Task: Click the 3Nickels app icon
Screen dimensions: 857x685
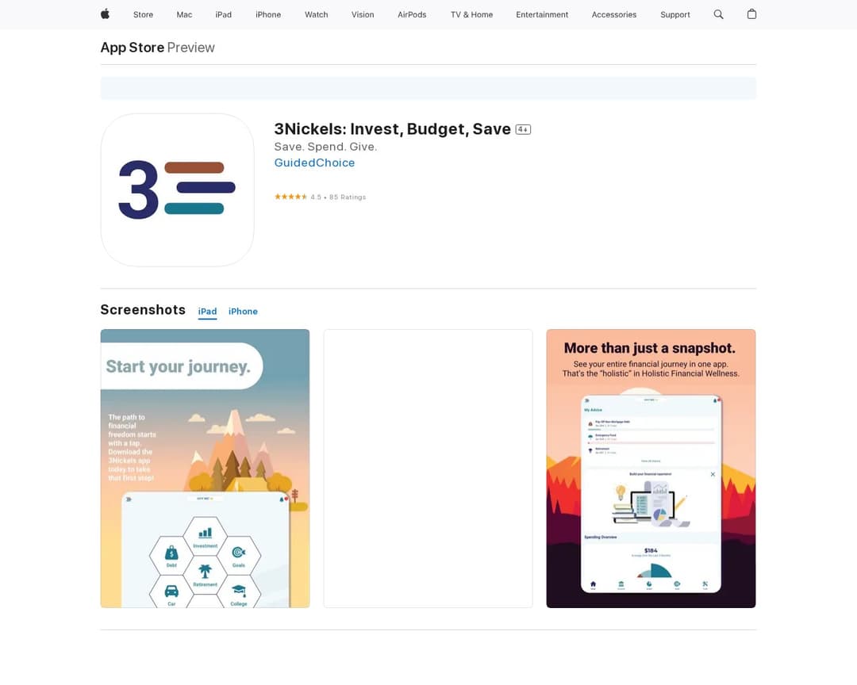Action: coord(177,190)
